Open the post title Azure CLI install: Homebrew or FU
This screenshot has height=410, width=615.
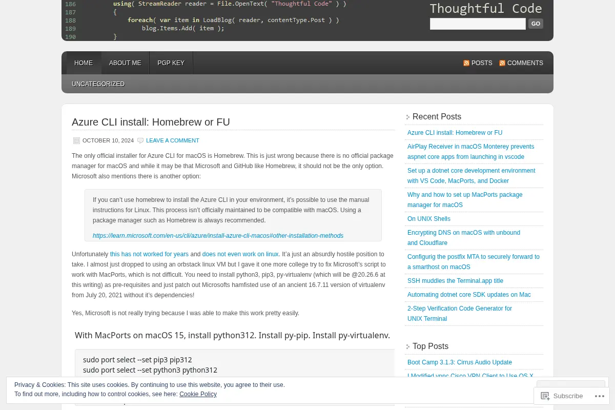(x=151, y=122)
